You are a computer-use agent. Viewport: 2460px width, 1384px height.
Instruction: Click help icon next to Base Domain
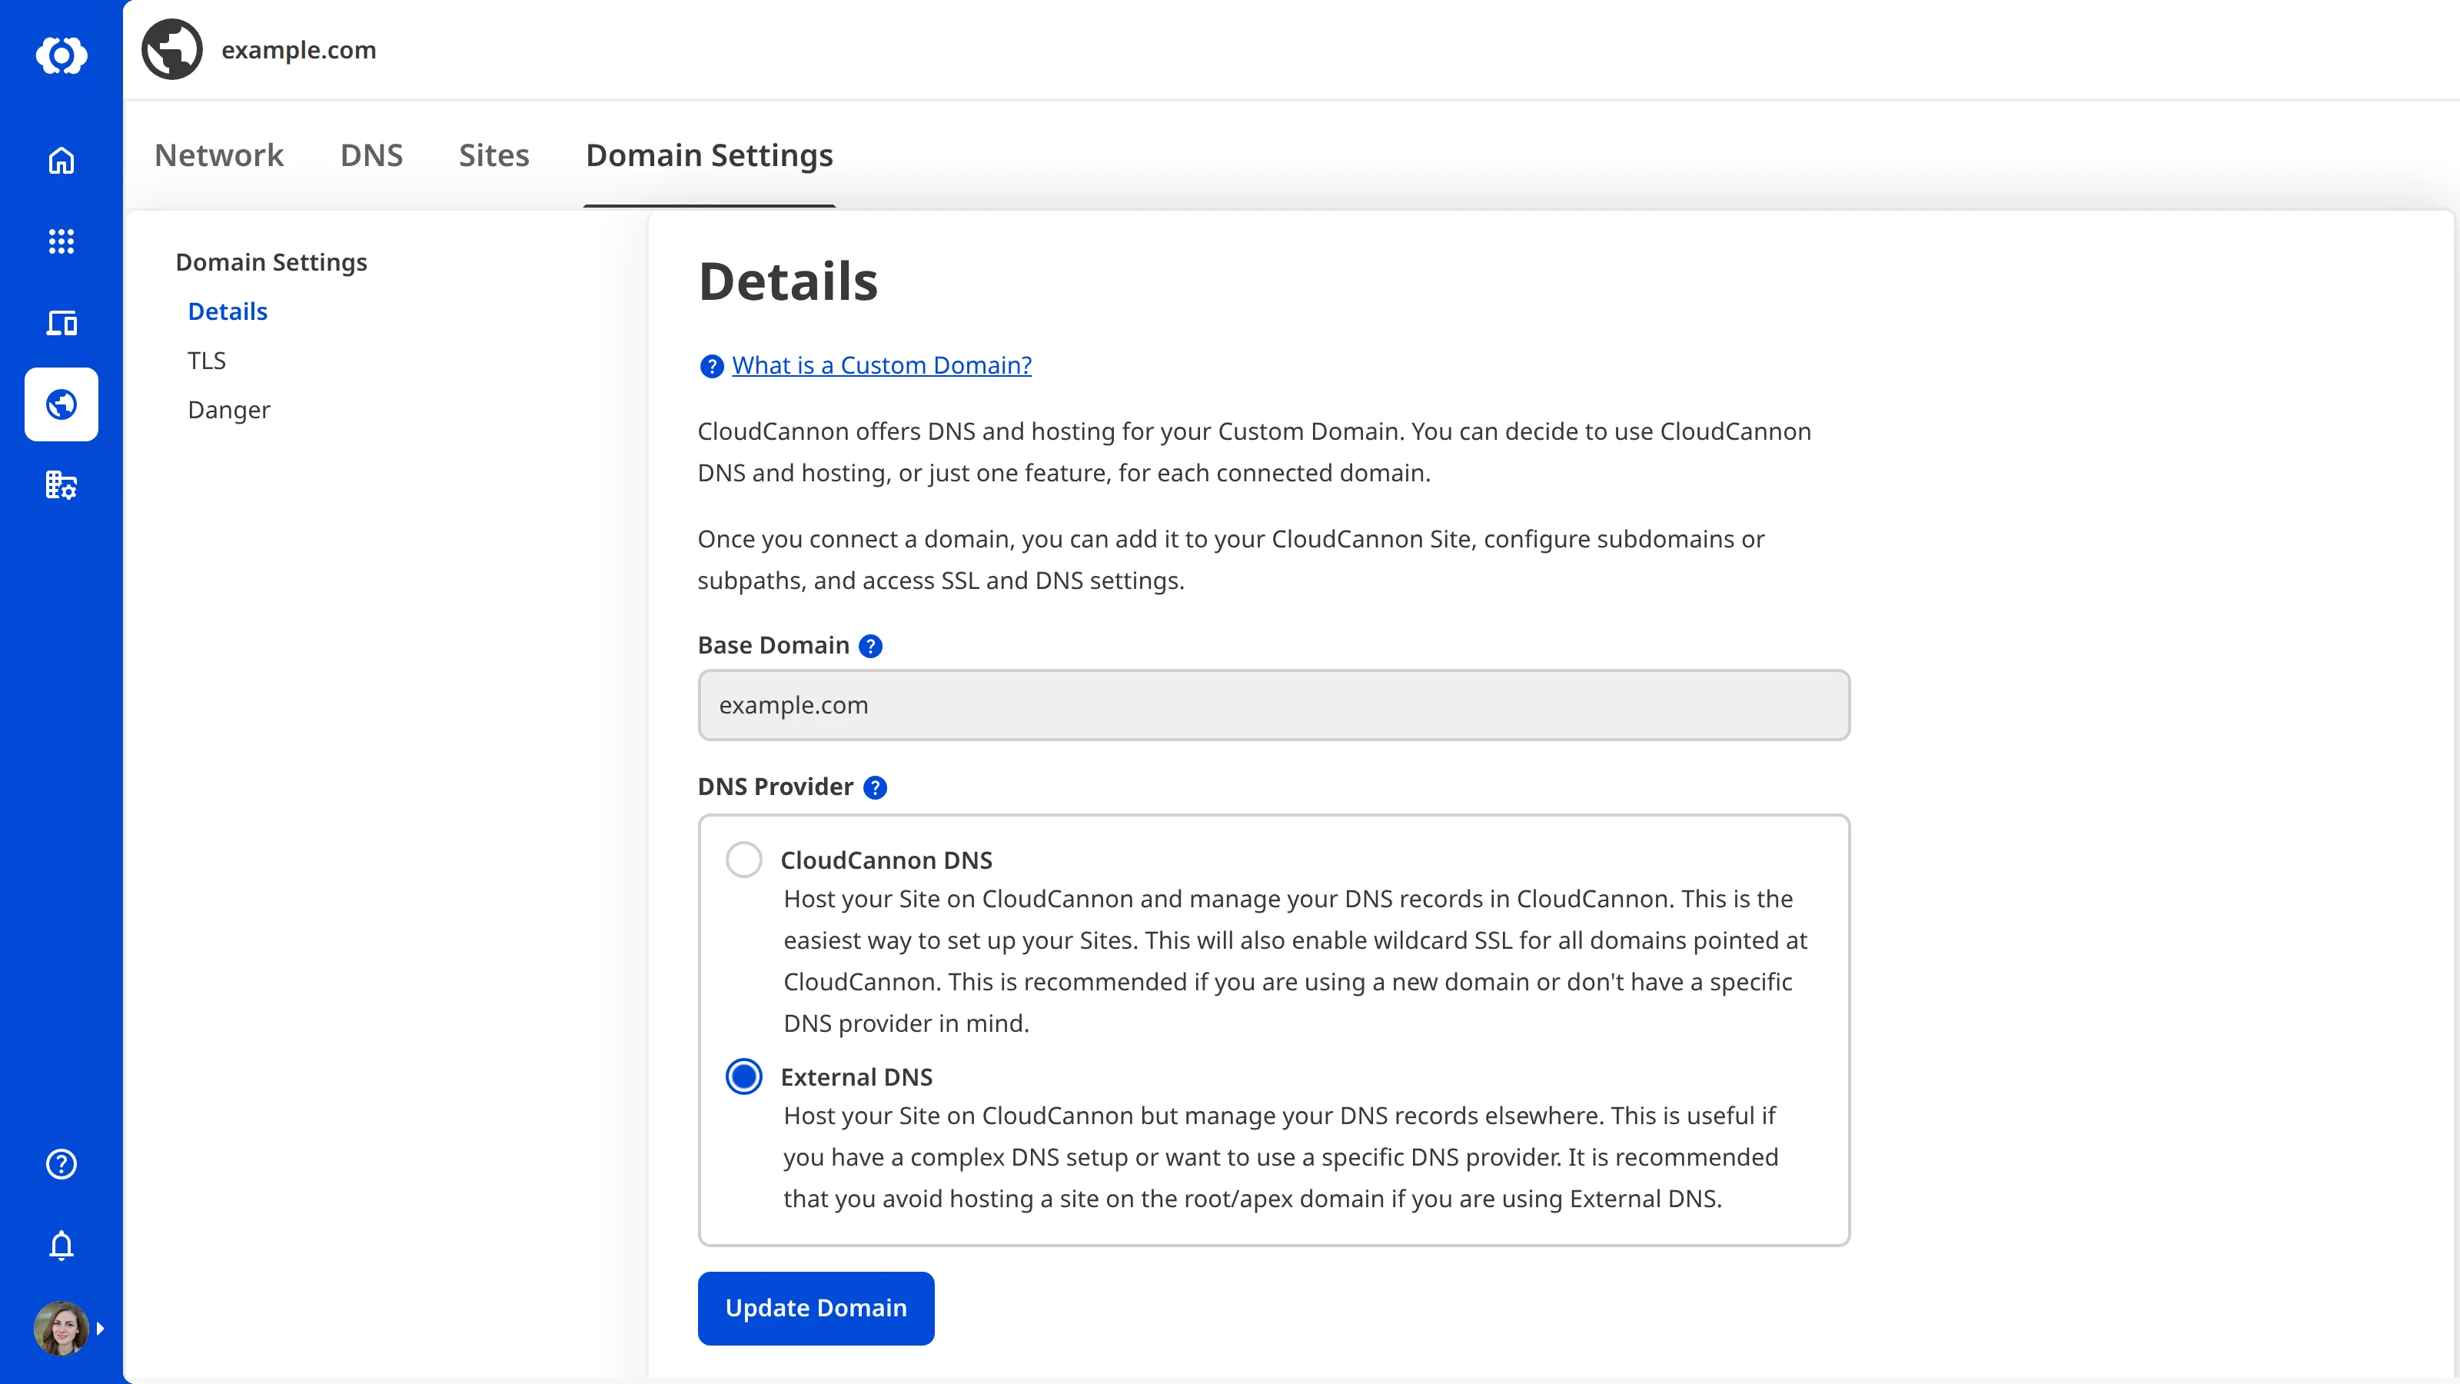[x=870, y=646]
